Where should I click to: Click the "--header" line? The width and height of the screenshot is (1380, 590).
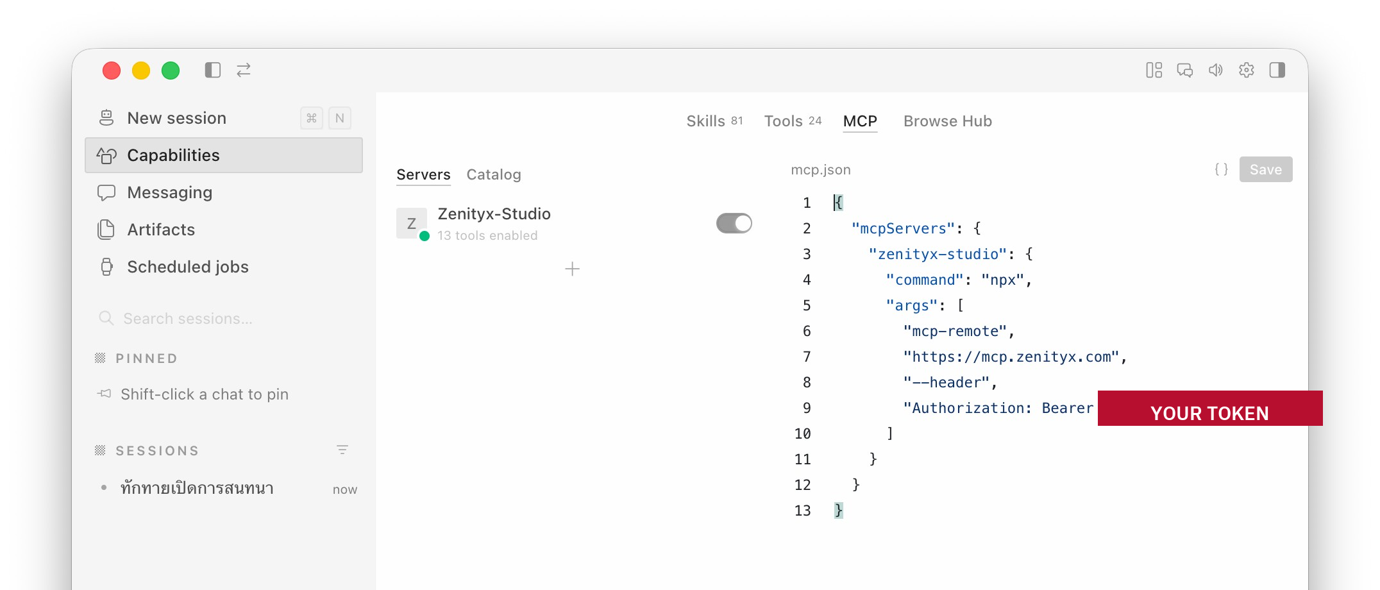(950, 382)
